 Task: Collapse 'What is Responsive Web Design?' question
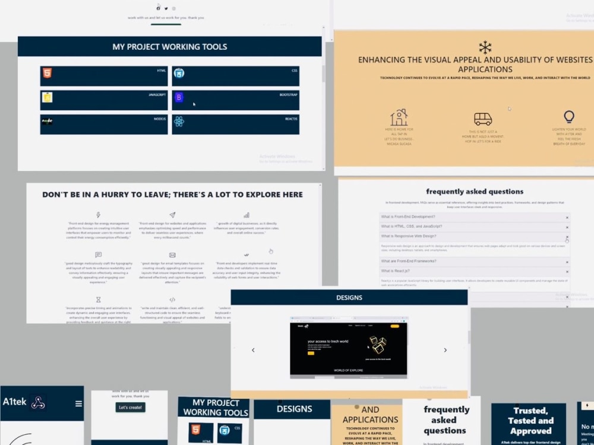tap(475, 237)
